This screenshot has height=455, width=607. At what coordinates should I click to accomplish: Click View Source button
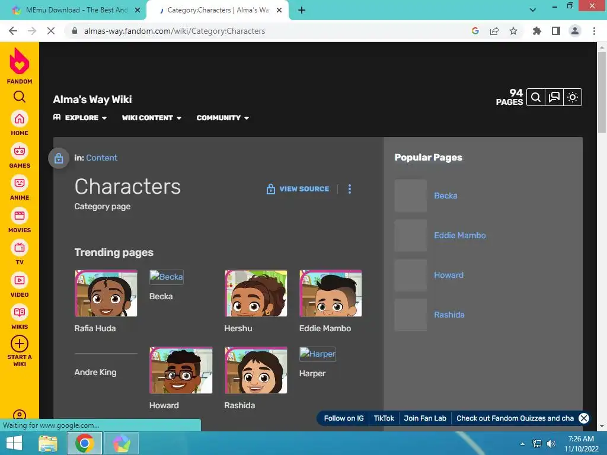pos(298,189)
